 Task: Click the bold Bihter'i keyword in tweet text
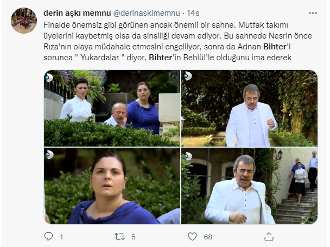point(277,47)
